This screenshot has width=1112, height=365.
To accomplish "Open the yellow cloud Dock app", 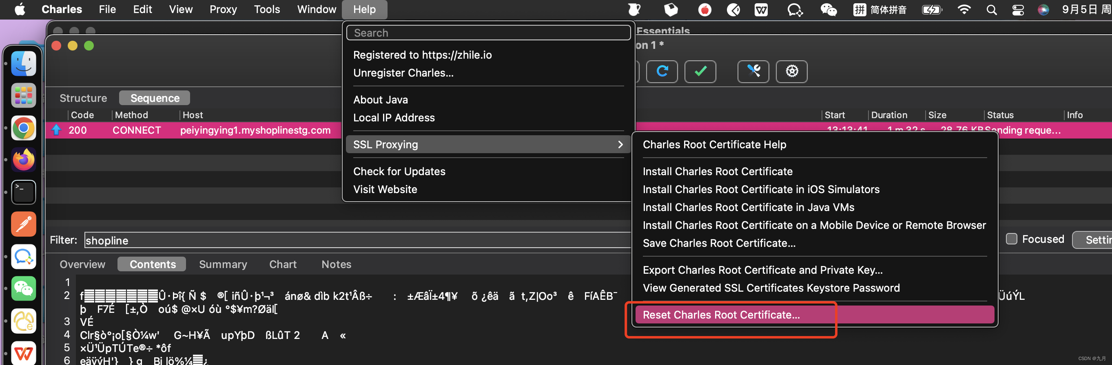I will pyautogui.click(x=23, y=321).
